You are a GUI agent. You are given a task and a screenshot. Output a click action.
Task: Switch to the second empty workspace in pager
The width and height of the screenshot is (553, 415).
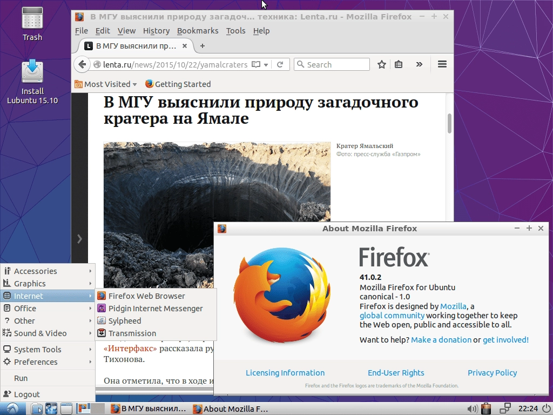tap(98, 409)
